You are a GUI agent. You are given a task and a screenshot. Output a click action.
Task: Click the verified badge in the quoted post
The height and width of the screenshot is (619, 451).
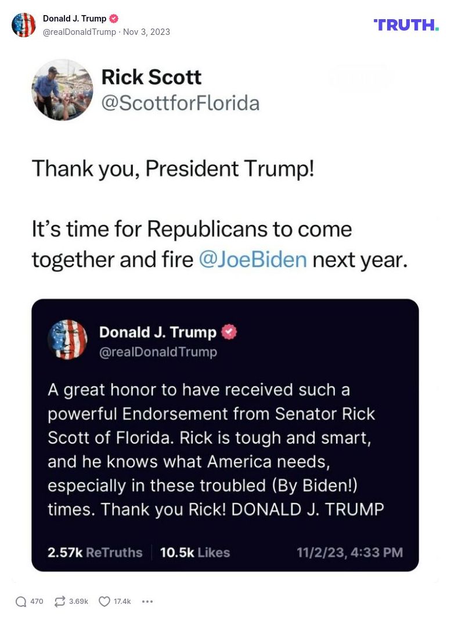(229, 332)
